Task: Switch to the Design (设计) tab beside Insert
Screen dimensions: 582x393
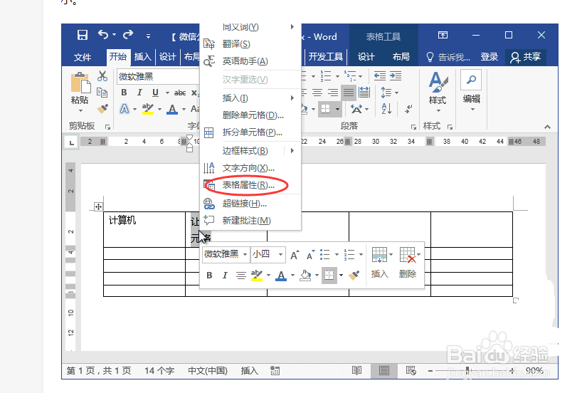Action: pos(167,57)
